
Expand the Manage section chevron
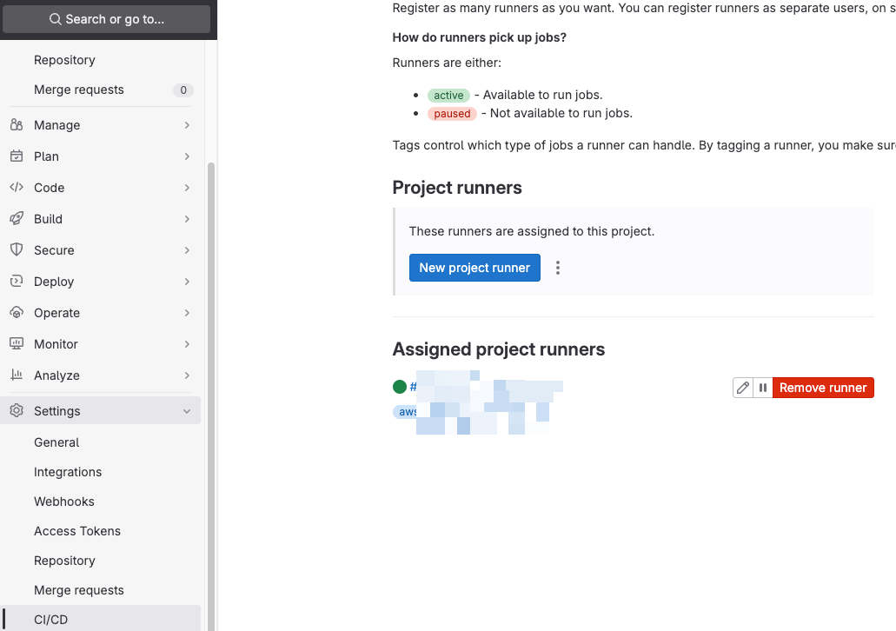[187, 125]
